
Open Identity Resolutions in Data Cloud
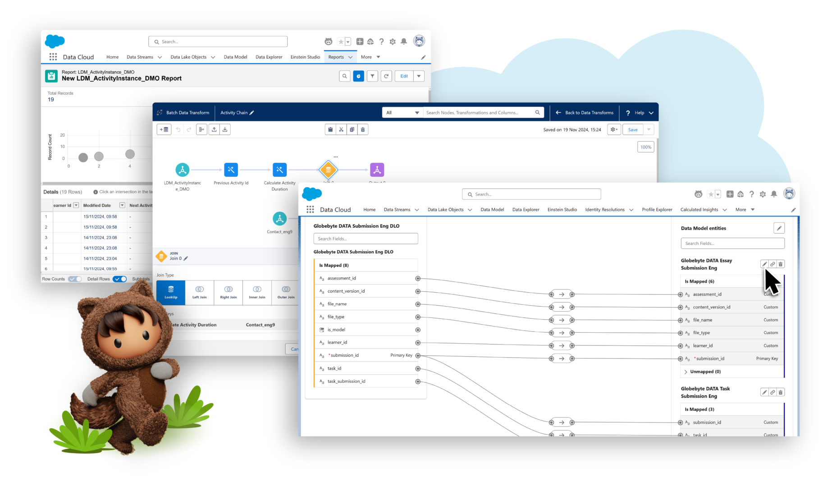(606, 209)
